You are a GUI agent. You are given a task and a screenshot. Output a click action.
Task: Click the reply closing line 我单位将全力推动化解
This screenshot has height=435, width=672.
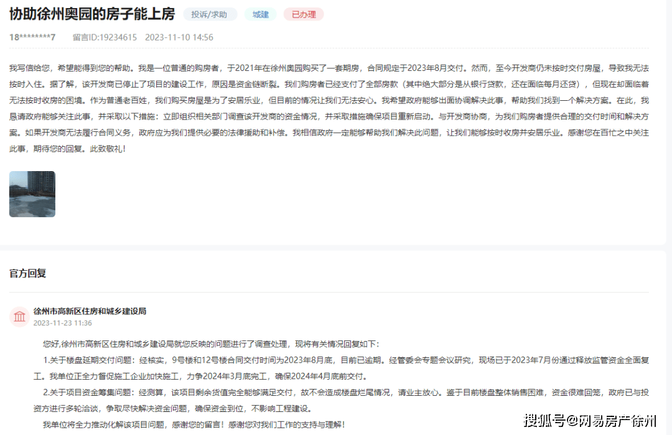click(193, 425)
